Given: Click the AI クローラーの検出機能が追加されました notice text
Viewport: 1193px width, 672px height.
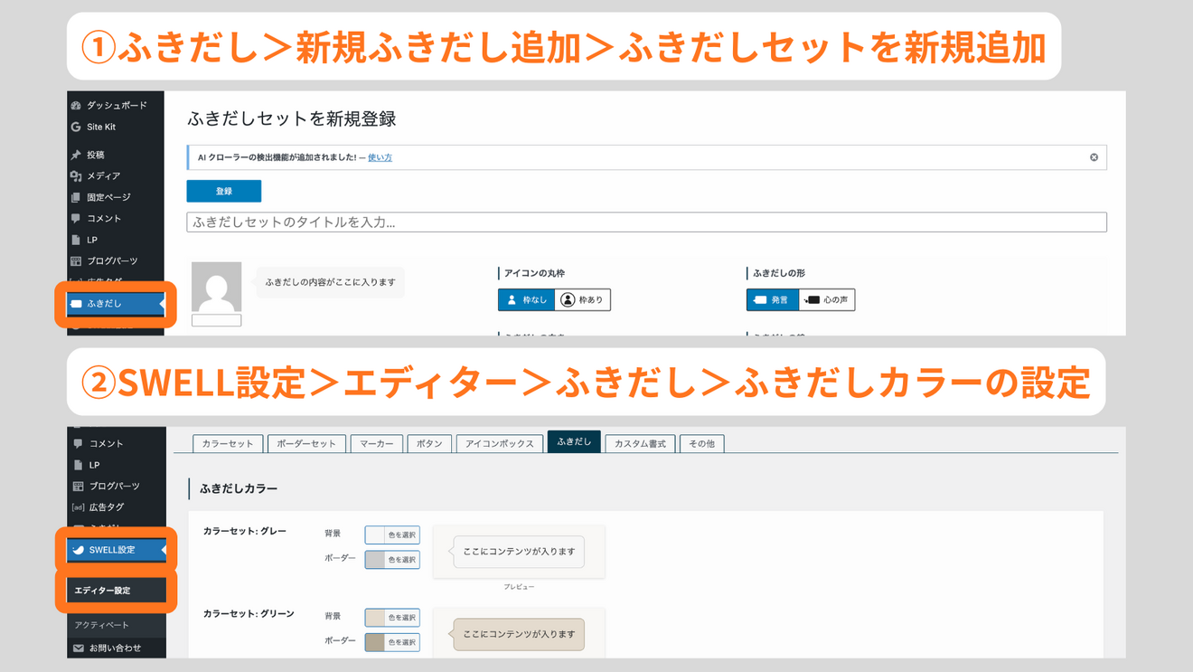Looking at the screenshot, I should click(277, 158).
